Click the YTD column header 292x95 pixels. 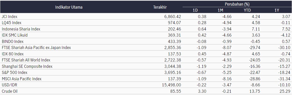(247, 10)
